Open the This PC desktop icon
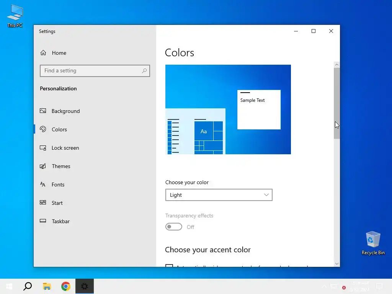Image resolution: width=392 pixels, height=294 pixels. (x=15, y=16)
